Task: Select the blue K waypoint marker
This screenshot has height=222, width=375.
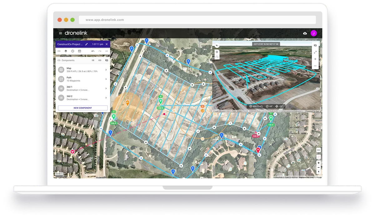Action: coord(193,169)
